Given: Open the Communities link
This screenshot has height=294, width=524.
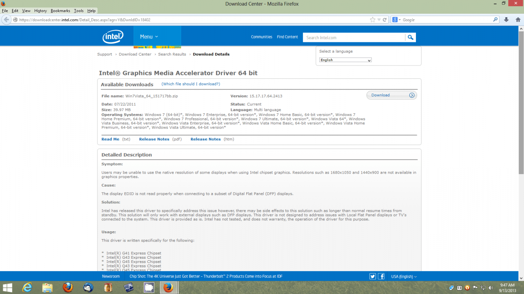Looking at the screenshot, I should (262, 37).
